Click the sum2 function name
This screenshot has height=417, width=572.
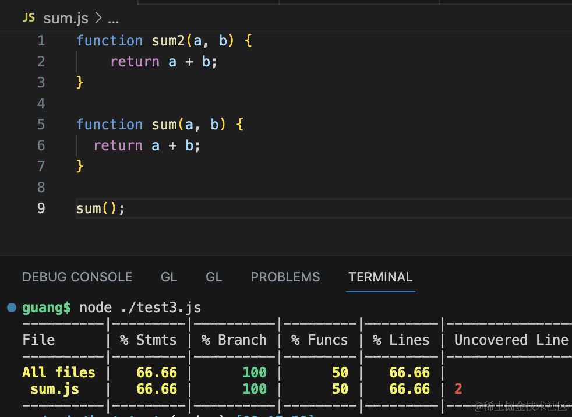(168, 41)
